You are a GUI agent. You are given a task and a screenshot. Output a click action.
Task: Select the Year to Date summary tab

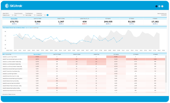(x=14, y=18)
